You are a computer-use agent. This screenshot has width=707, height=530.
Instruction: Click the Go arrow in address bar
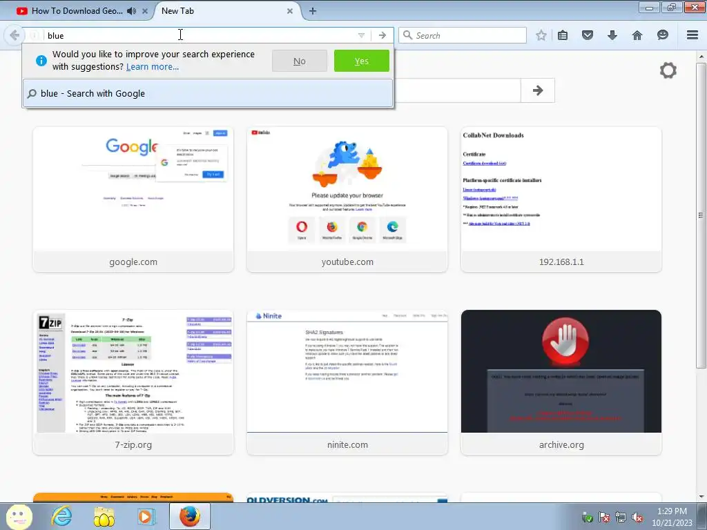[x=382, y=35]
